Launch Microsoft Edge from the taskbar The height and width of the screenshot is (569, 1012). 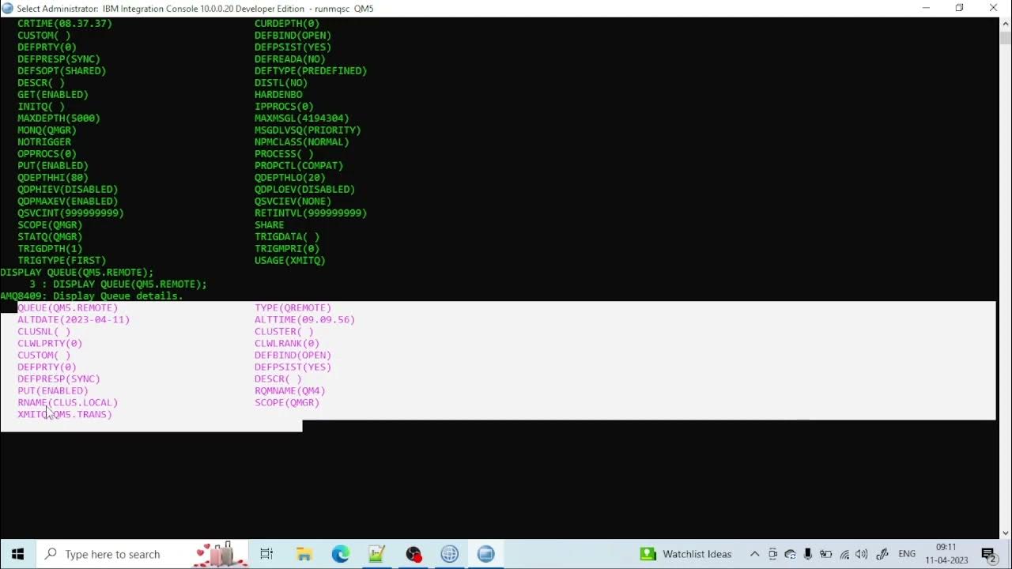(x=340, y=554)
